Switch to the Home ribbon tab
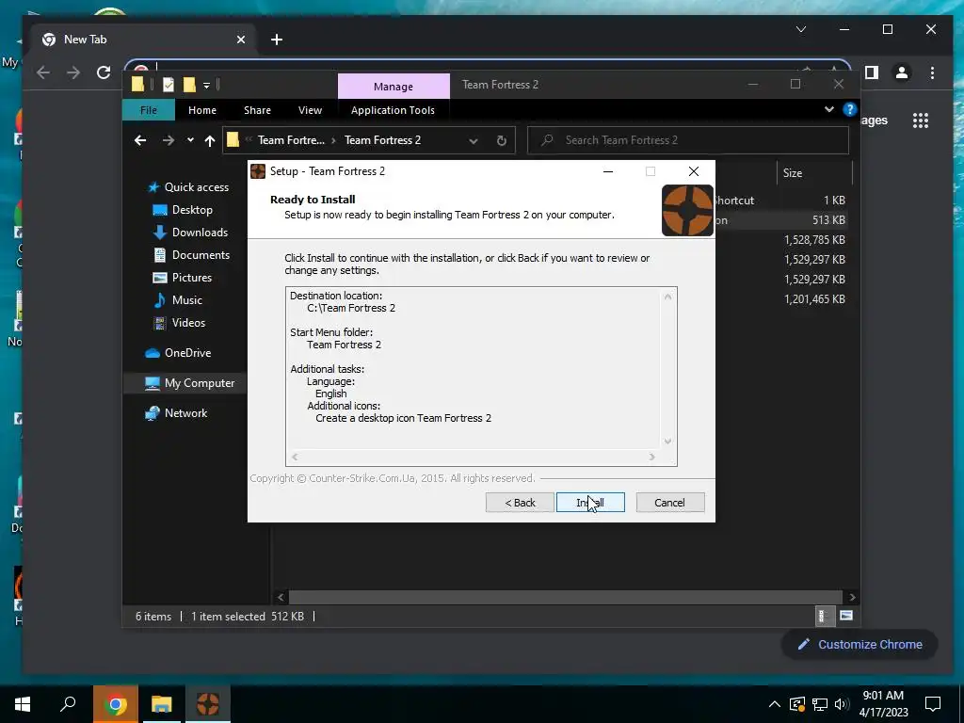The height and width of the screenshot is (723, 964). coord(202,110)
